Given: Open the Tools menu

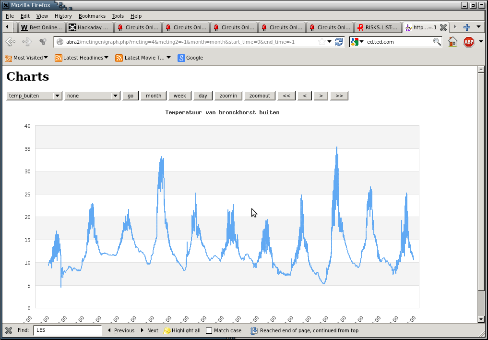Looking at the screenshot, I should (x=118, y=16).
